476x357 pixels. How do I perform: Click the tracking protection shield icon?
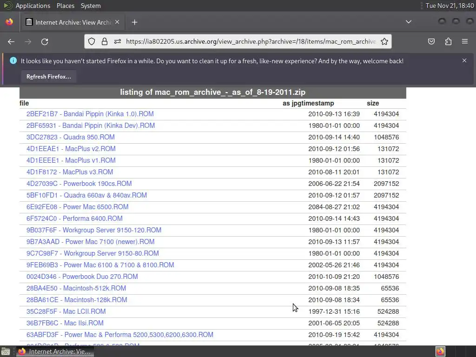tap(92, 41)
